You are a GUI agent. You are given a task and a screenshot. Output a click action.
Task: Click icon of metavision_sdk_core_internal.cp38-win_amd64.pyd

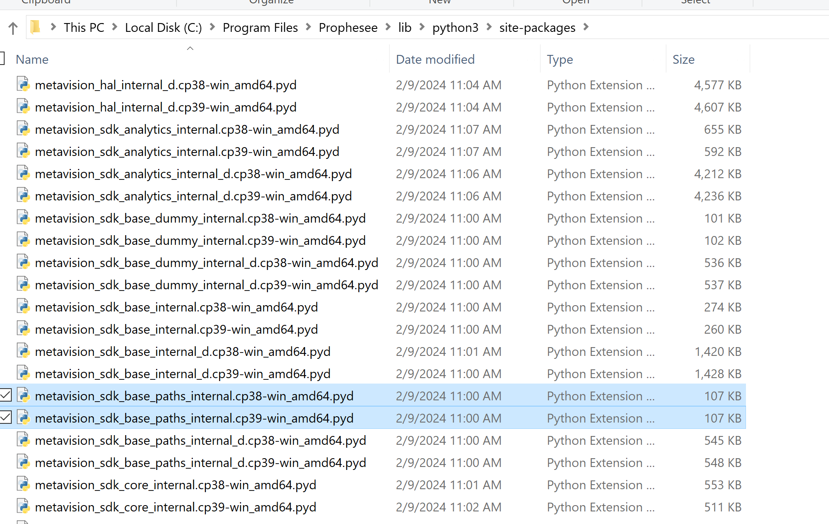(23, 484)
